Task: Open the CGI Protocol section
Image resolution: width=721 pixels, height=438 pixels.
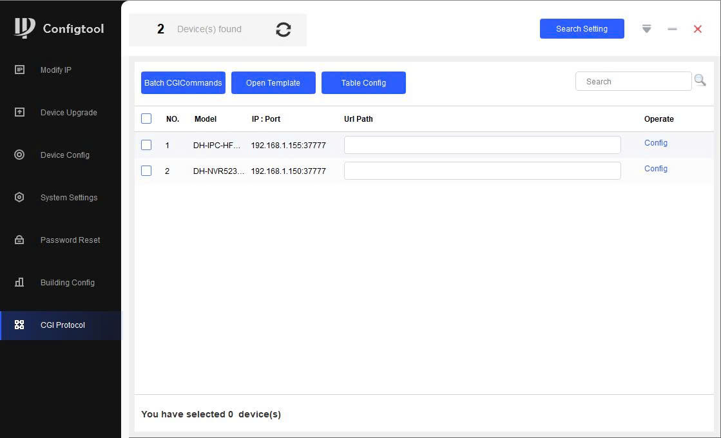Action: (62, 325)
